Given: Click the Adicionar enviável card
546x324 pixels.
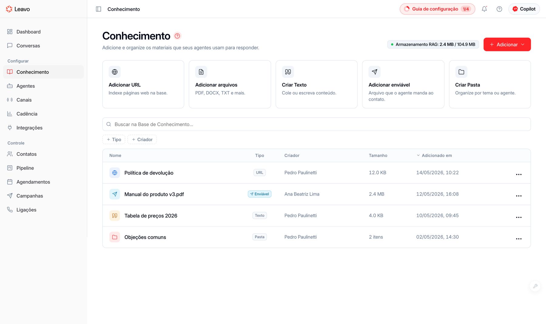Looking at the screenshot, I should (x=403, y=84).
